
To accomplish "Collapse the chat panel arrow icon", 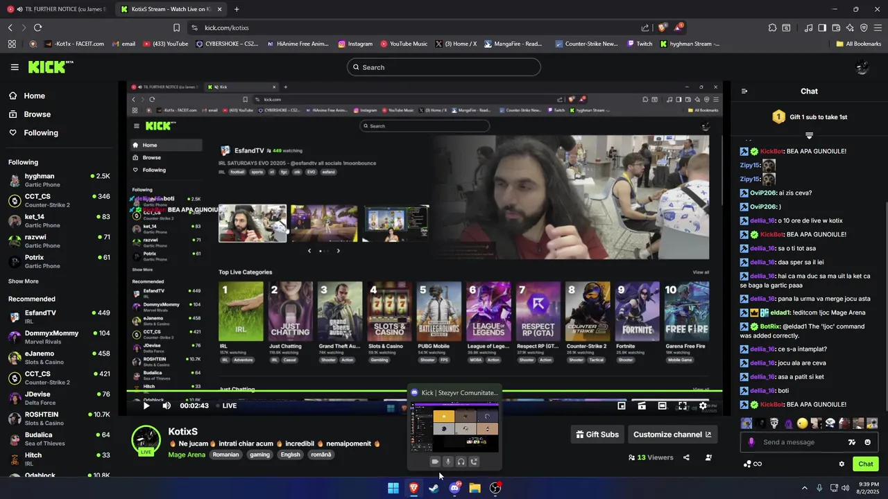I will pos(744,91).
